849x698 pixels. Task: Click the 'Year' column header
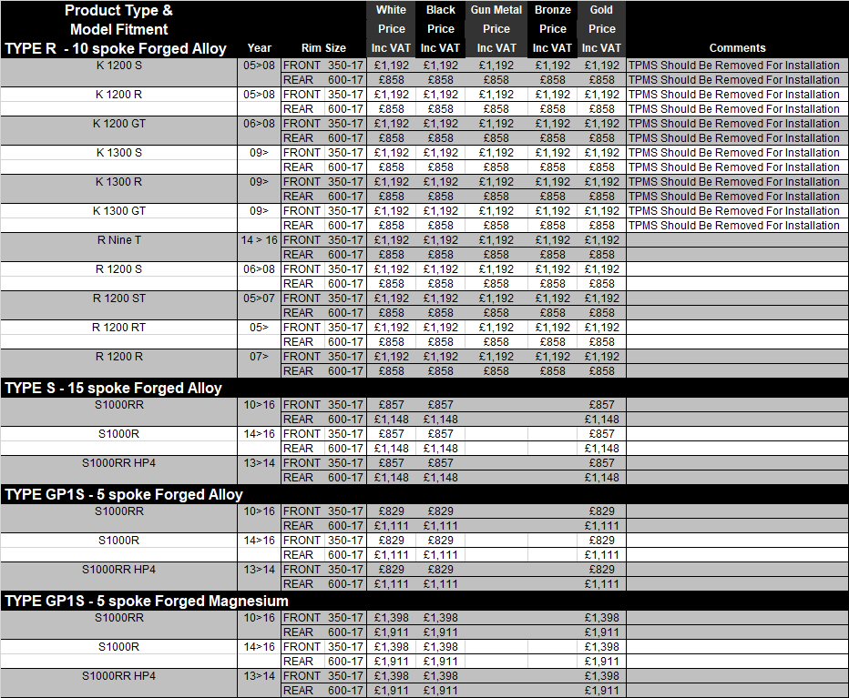(x=259, y=48)
